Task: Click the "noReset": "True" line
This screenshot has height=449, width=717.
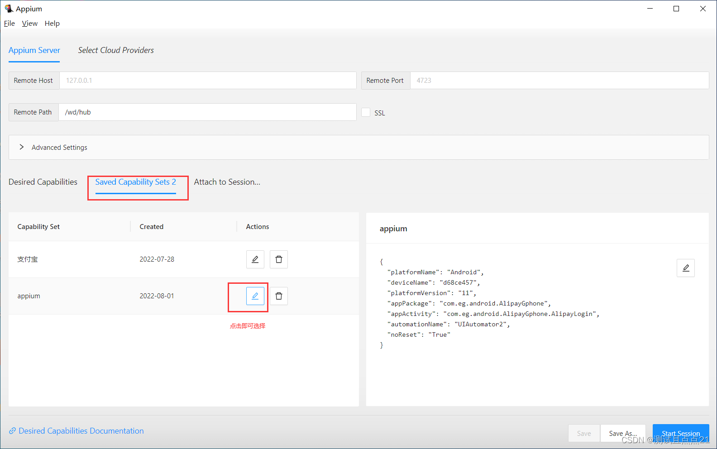Action: (x=419, y=334)
